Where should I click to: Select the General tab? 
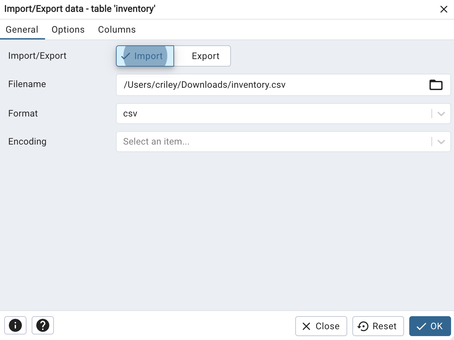click(22, 29)
